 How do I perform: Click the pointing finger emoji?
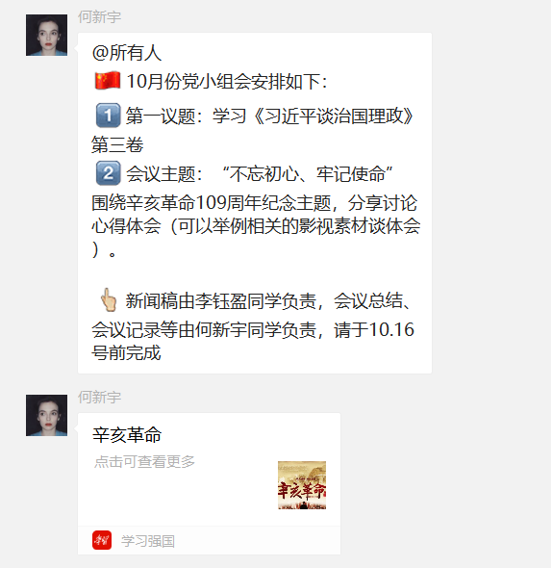point(109,300)
